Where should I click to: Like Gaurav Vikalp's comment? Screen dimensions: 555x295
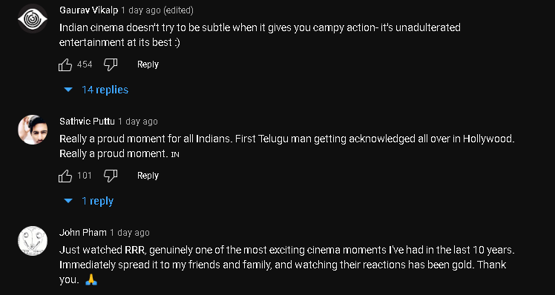[65, 64]
